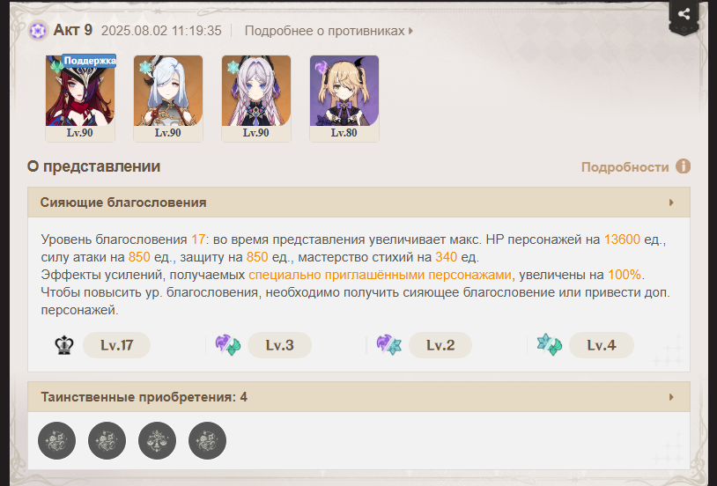This screenshot has width=717, height=486.
Task: Select the white-haired cryo character portrait
Action: [168, 99]
